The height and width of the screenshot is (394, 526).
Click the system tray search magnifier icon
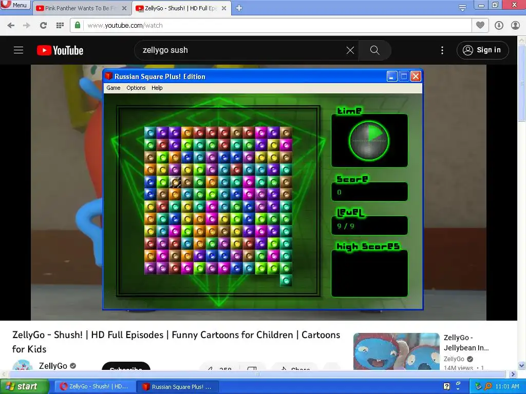488,386
